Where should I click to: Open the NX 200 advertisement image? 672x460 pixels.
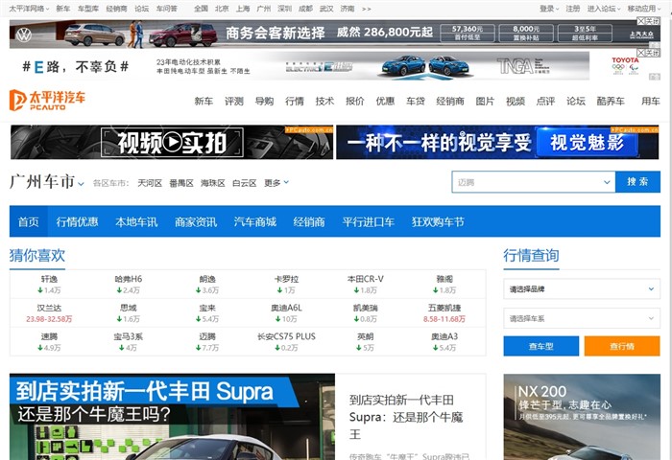582,417
